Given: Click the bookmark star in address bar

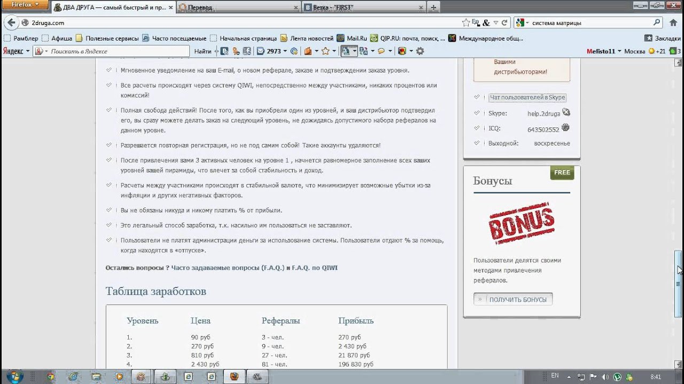Looking at the screenshot, I should coord(465,23).
